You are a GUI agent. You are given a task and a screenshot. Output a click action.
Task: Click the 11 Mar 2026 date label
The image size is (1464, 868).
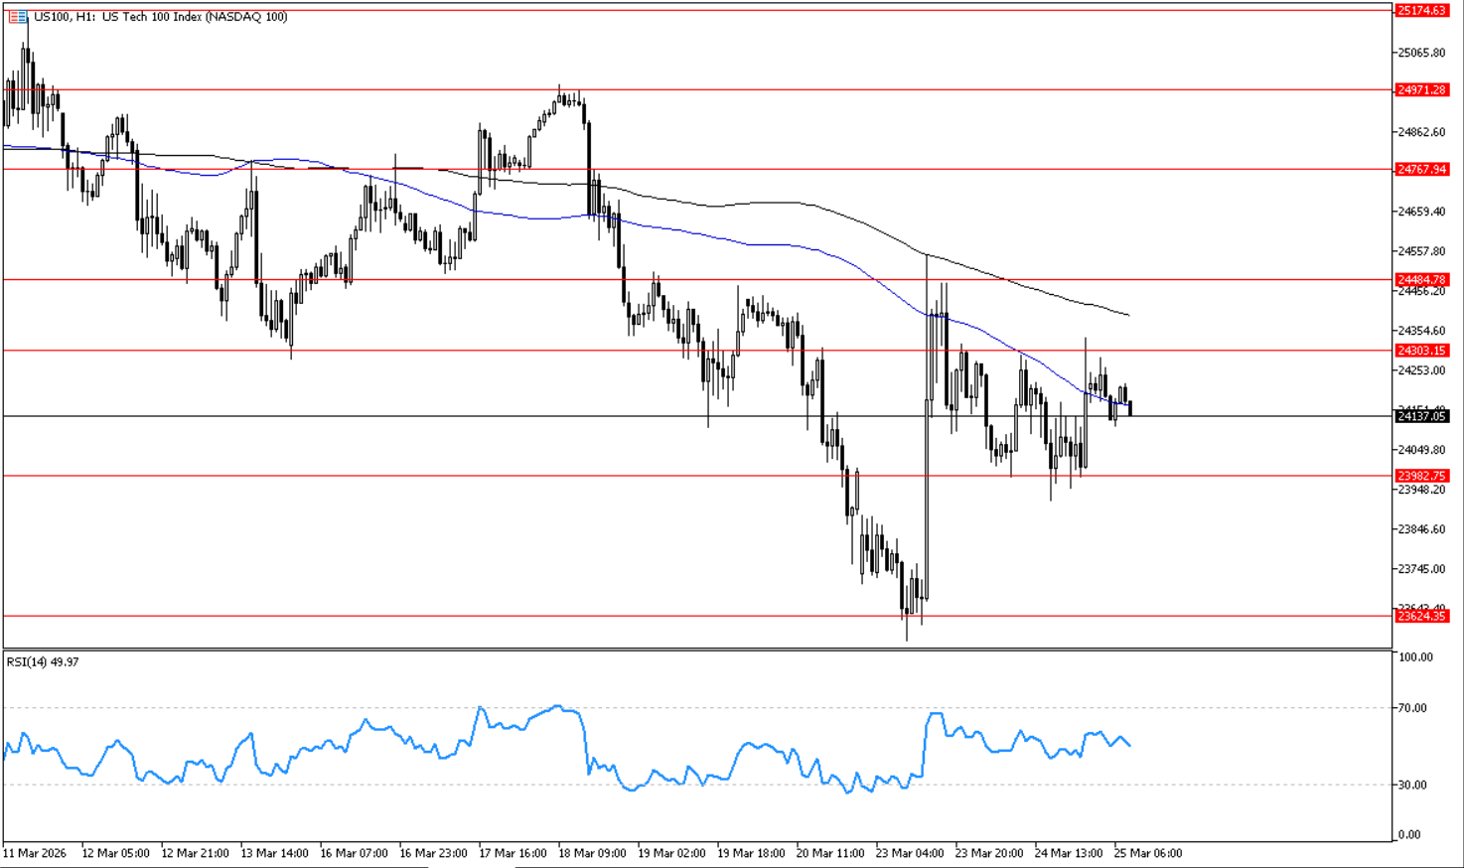[35, 853]
